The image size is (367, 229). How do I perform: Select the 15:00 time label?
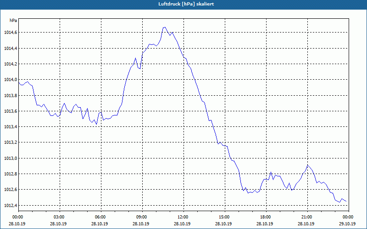click(x=223, y=217)
